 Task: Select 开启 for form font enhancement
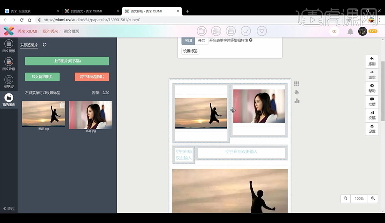tap(201, 40)
